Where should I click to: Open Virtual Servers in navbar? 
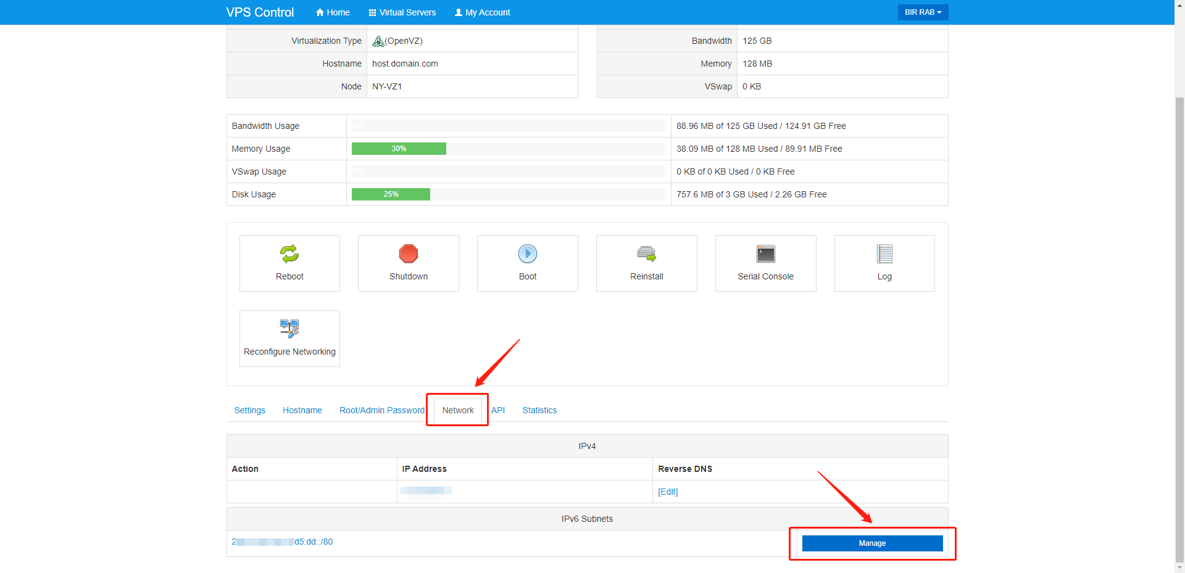402,12
